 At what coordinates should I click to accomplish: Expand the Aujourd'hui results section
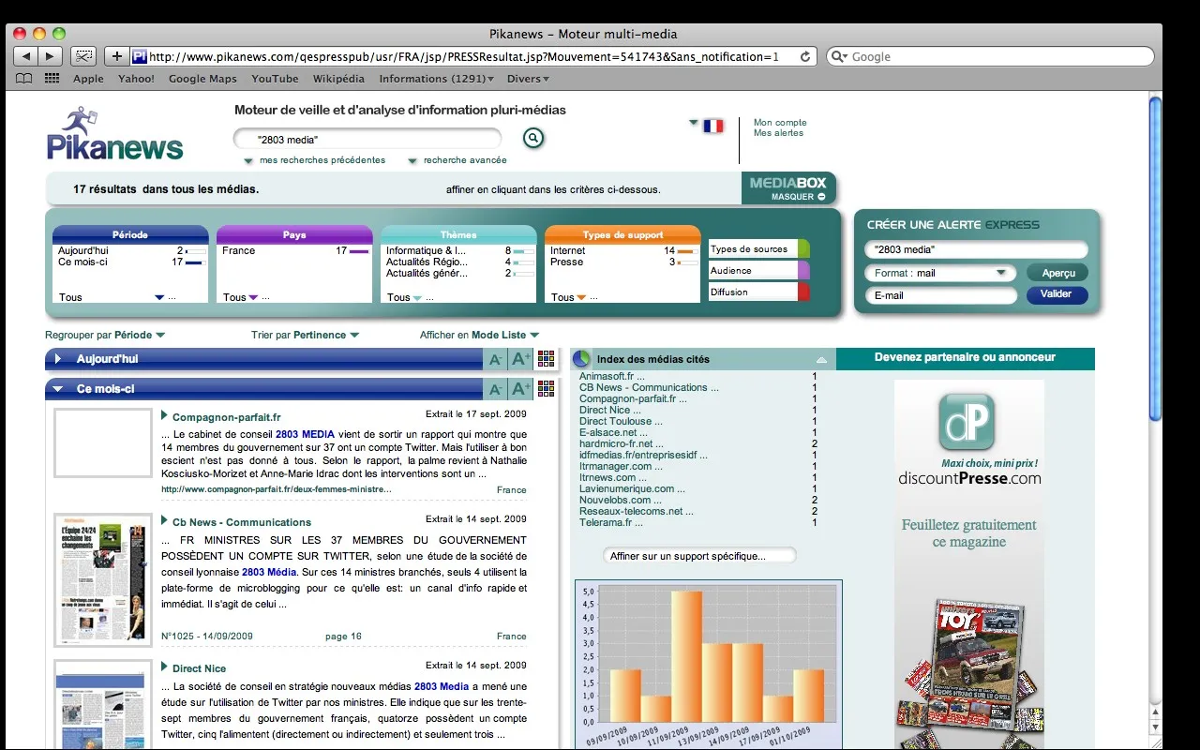click(57, 359)
